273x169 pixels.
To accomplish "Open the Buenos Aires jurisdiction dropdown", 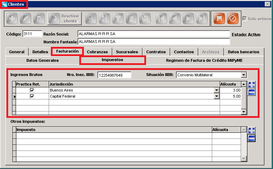I will tap(216, 90).
